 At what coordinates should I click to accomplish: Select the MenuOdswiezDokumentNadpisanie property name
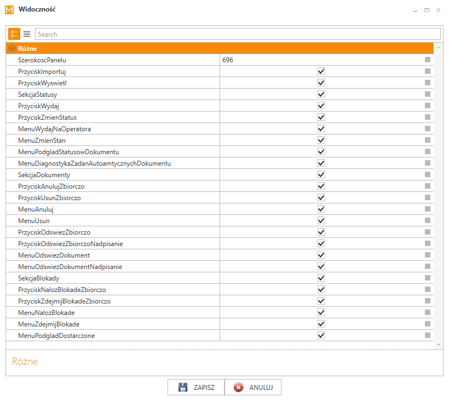point(70,267)
